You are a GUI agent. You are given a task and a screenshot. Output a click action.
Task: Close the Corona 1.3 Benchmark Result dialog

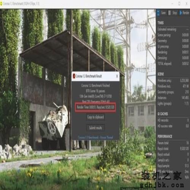pos(117,76)
